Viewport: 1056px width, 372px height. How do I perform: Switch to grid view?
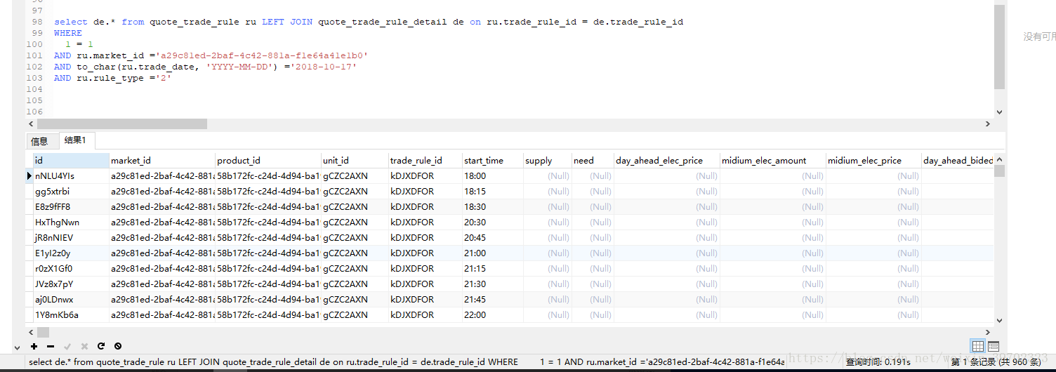(x=978, y=346)
